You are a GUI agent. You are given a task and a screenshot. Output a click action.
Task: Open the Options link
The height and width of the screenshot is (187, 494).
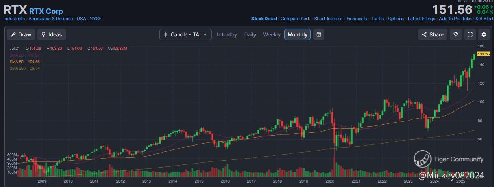click(x=396, y=19)
